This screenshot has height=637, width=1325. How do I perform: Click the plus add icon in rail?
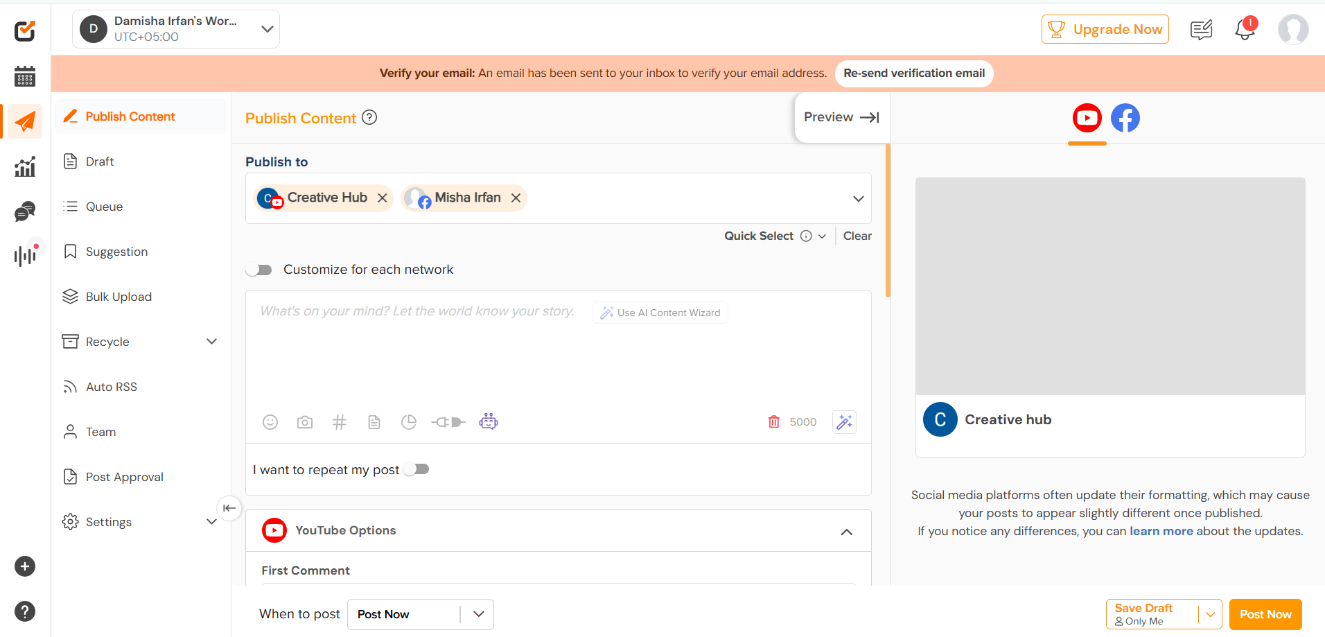click(25, 566)
